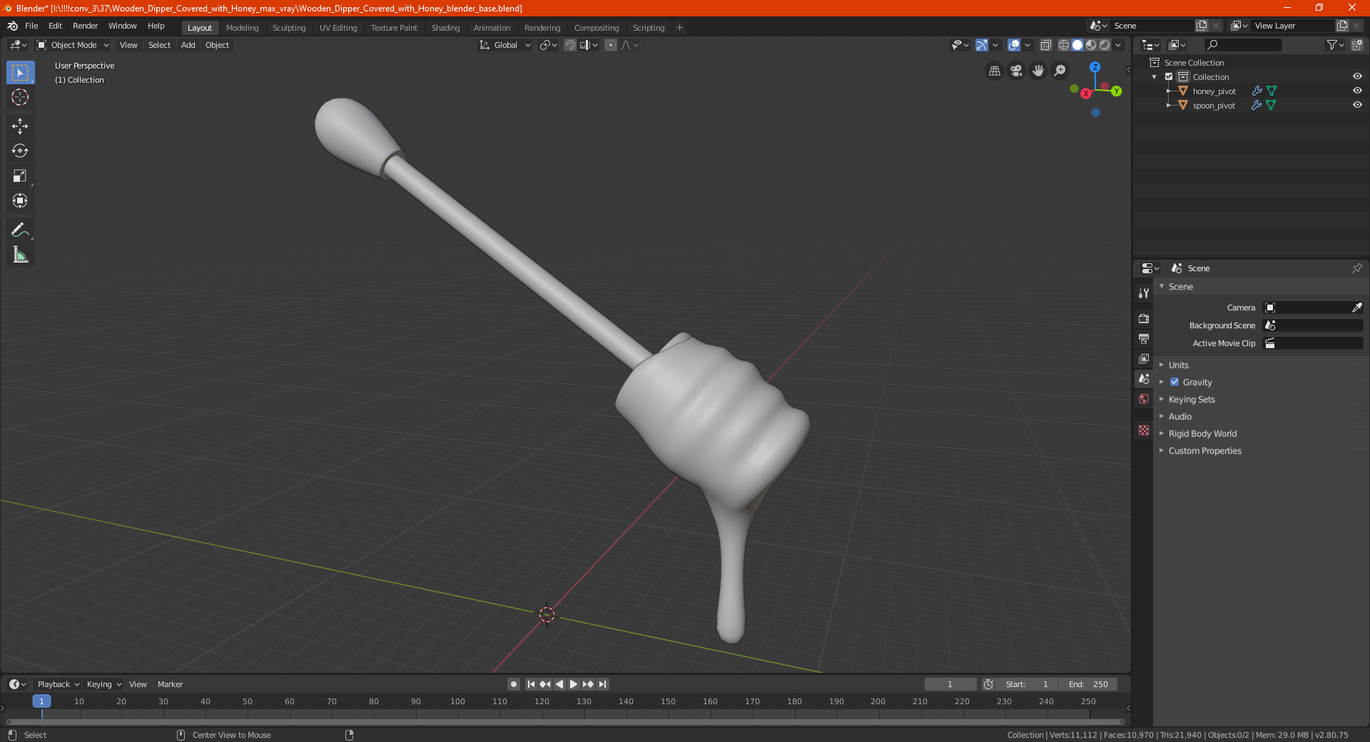Click the End frame 250 field

pyautogui.click(x=1087, y=684)
